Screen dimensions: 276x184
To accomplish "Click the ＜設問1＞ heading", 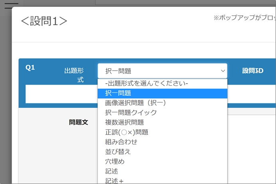I will point(44,21).
